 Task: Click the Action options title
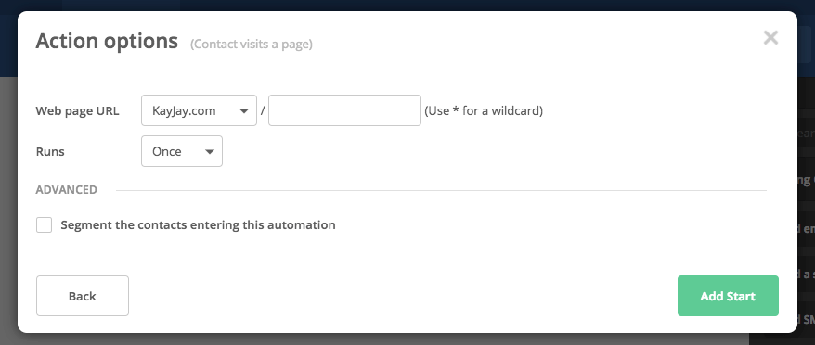click(107, 41)
